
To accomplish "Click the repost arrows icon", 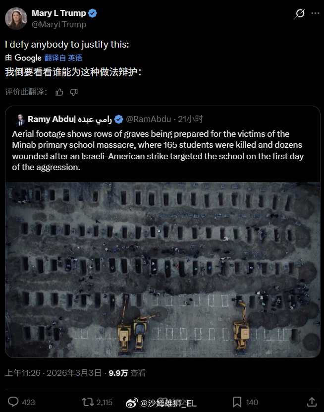I will (x=88, y=402).
